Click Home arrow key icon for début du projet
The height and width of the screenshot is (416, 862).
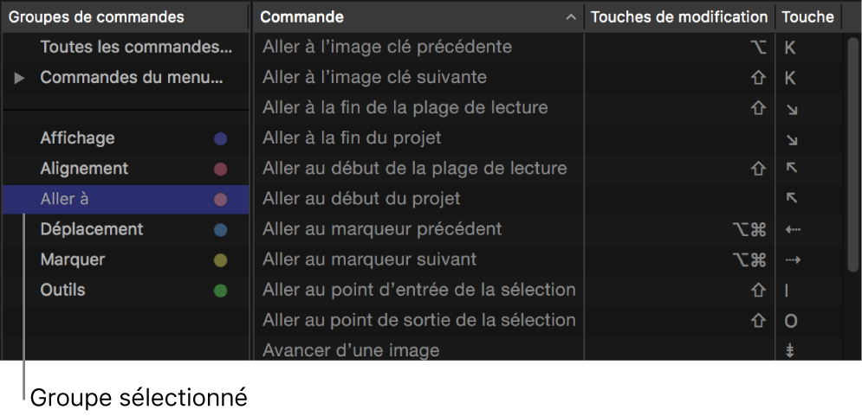pos(791,199)
